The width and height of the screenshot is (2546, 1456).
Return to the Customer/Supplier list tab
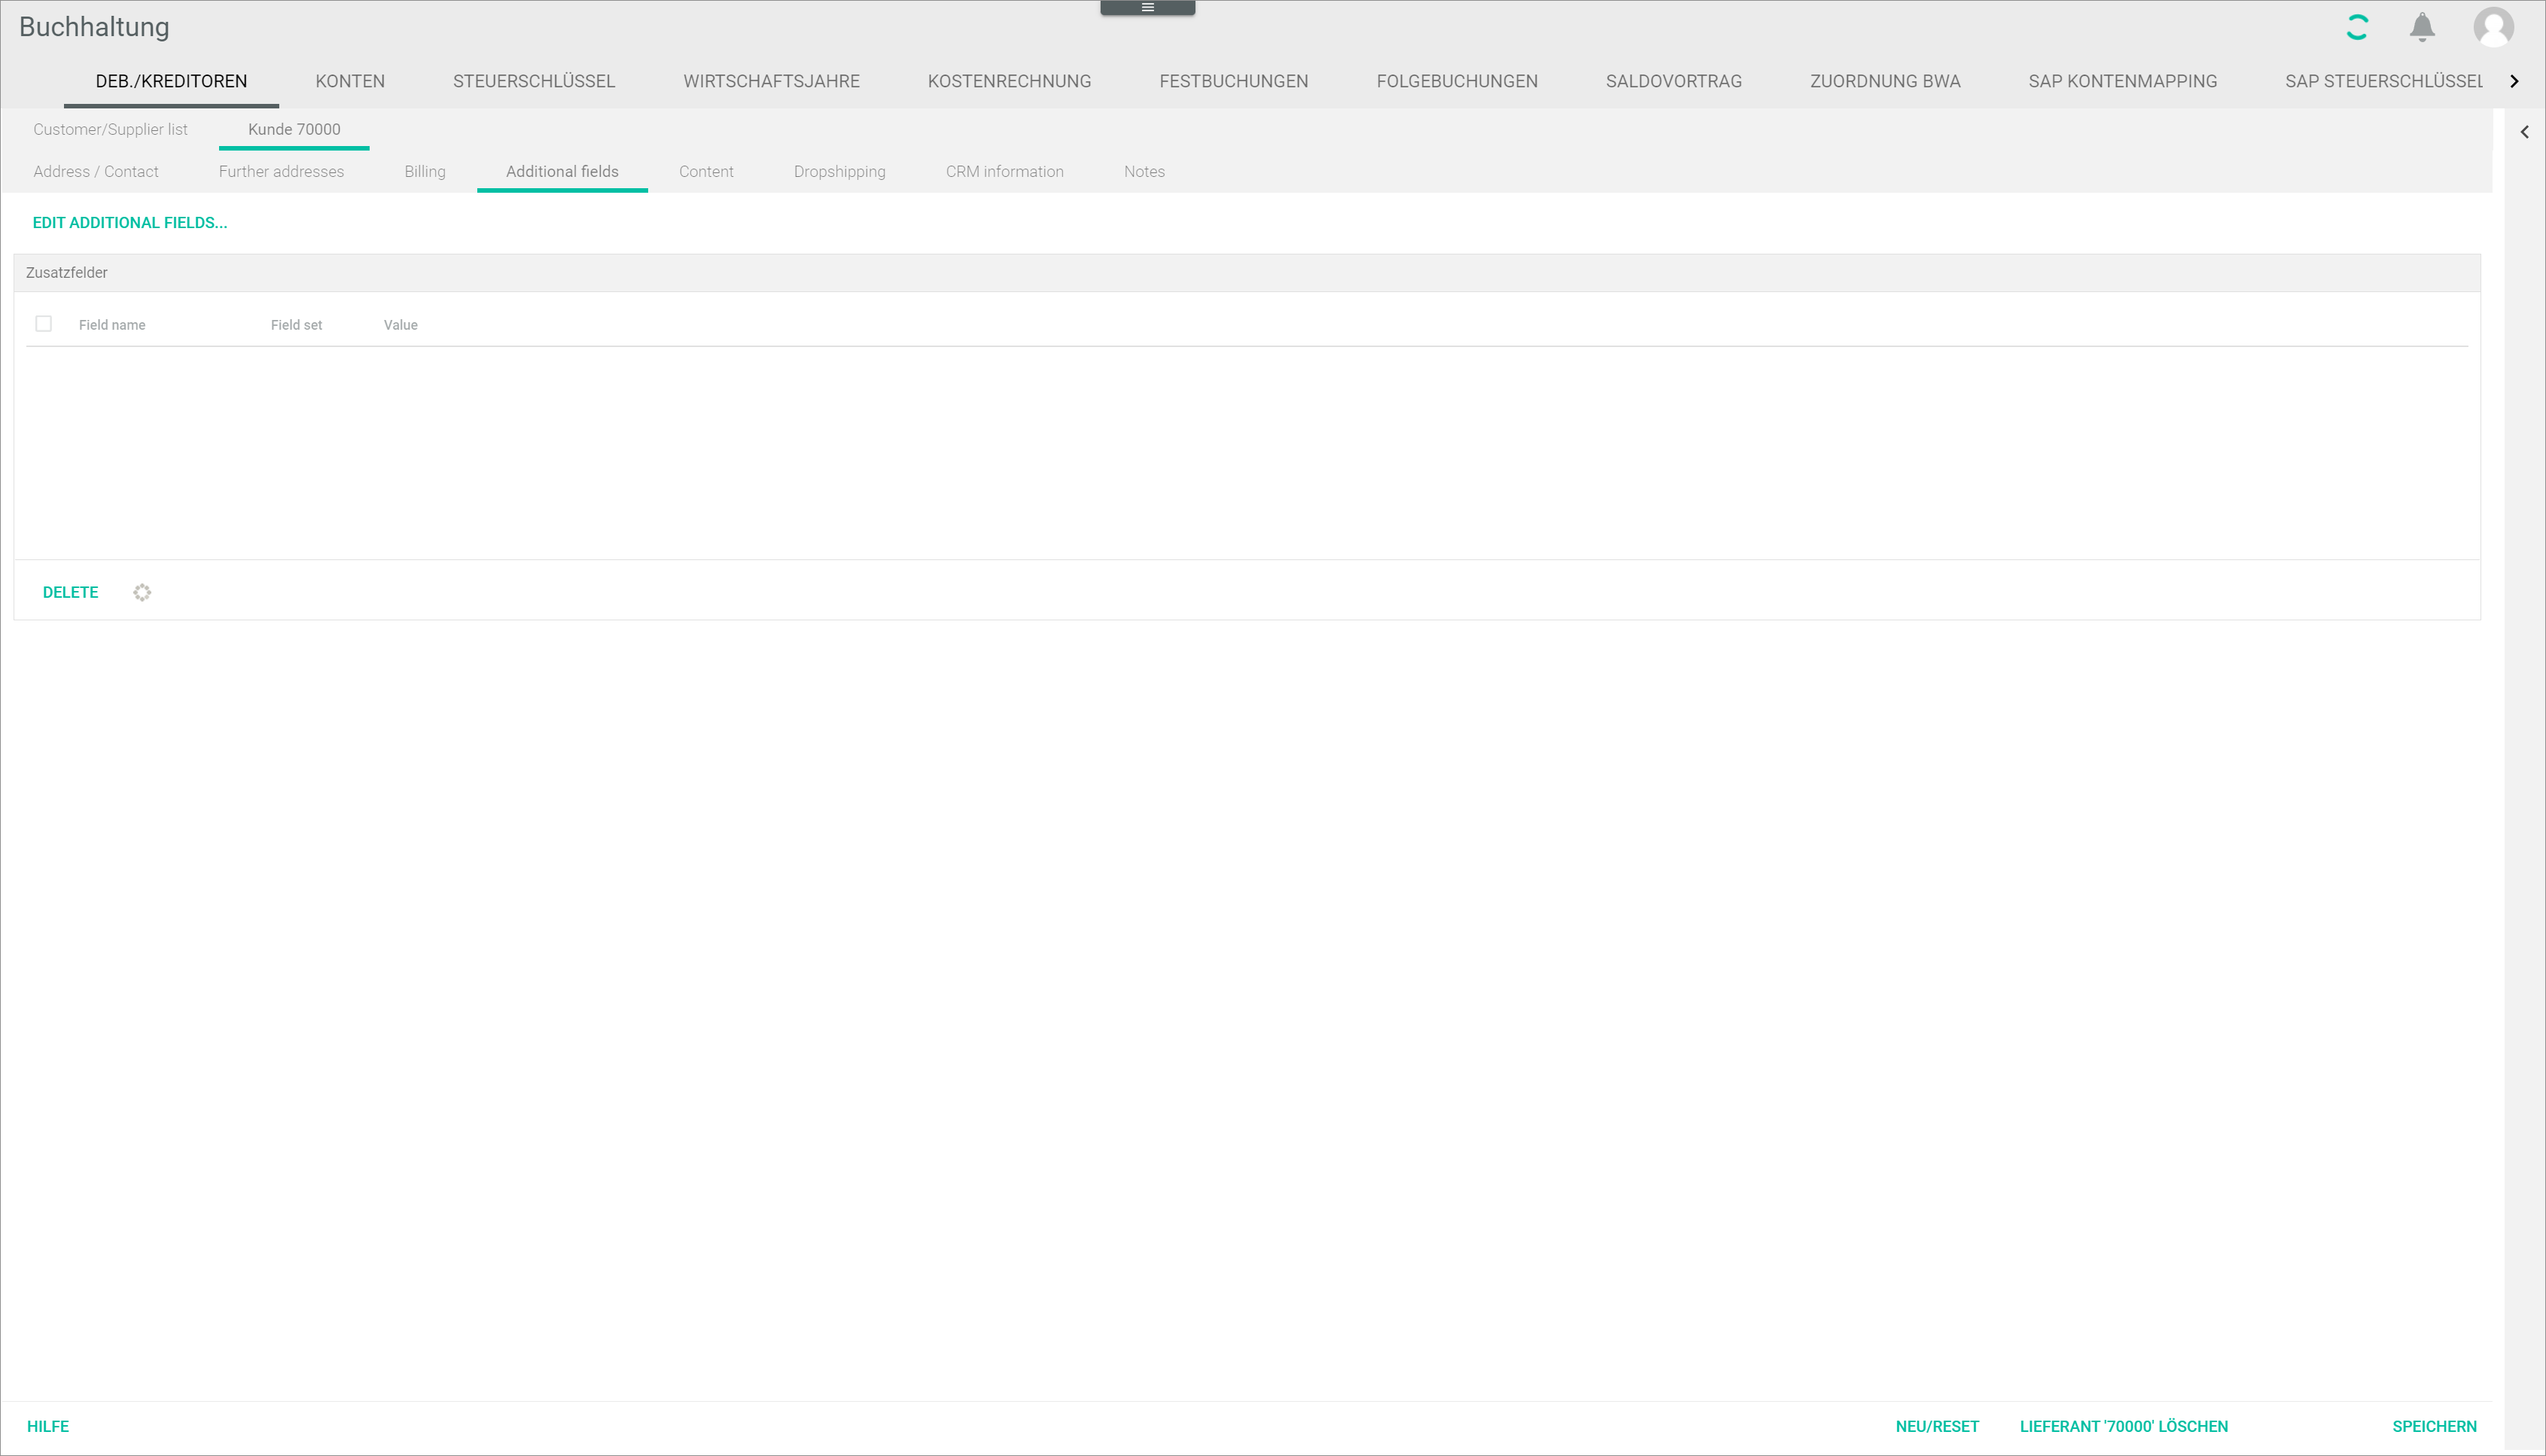110,130
